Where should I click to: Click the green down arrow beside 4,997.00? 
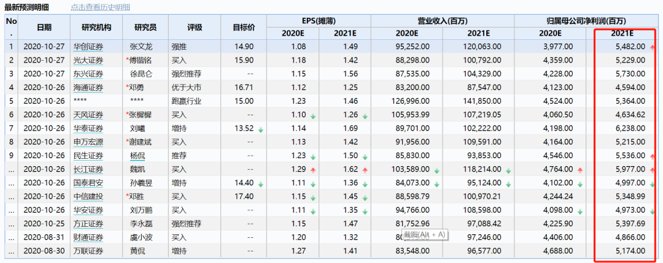pyautogui.click(x=653, y=185)
